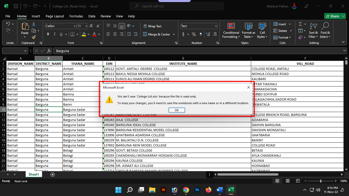Image resolution: width=349 pixels, height=196 pixels.
Task: Click OK in the read-only warning dialog
Action: 177,110
